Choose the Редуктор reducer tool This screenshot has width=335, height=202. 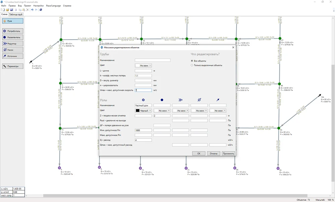click(13, 43)
